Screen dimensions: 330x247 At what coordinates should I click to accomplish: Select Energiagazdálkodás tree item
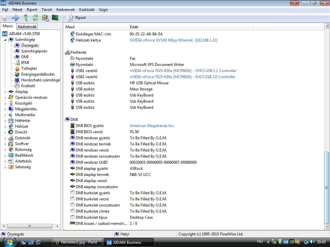[38, 74]
